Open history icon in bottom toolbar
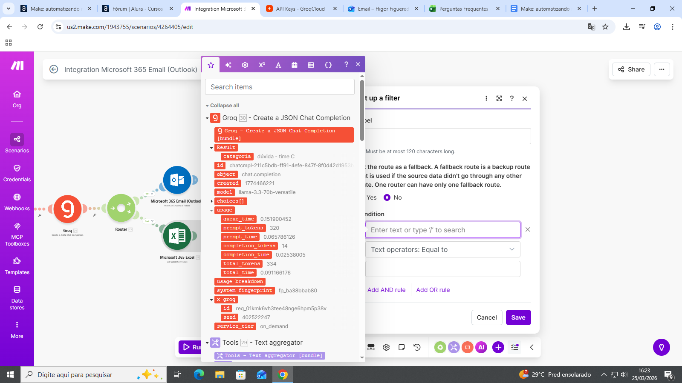The width and height of the screenshot is (682, 383). [417, 347]
